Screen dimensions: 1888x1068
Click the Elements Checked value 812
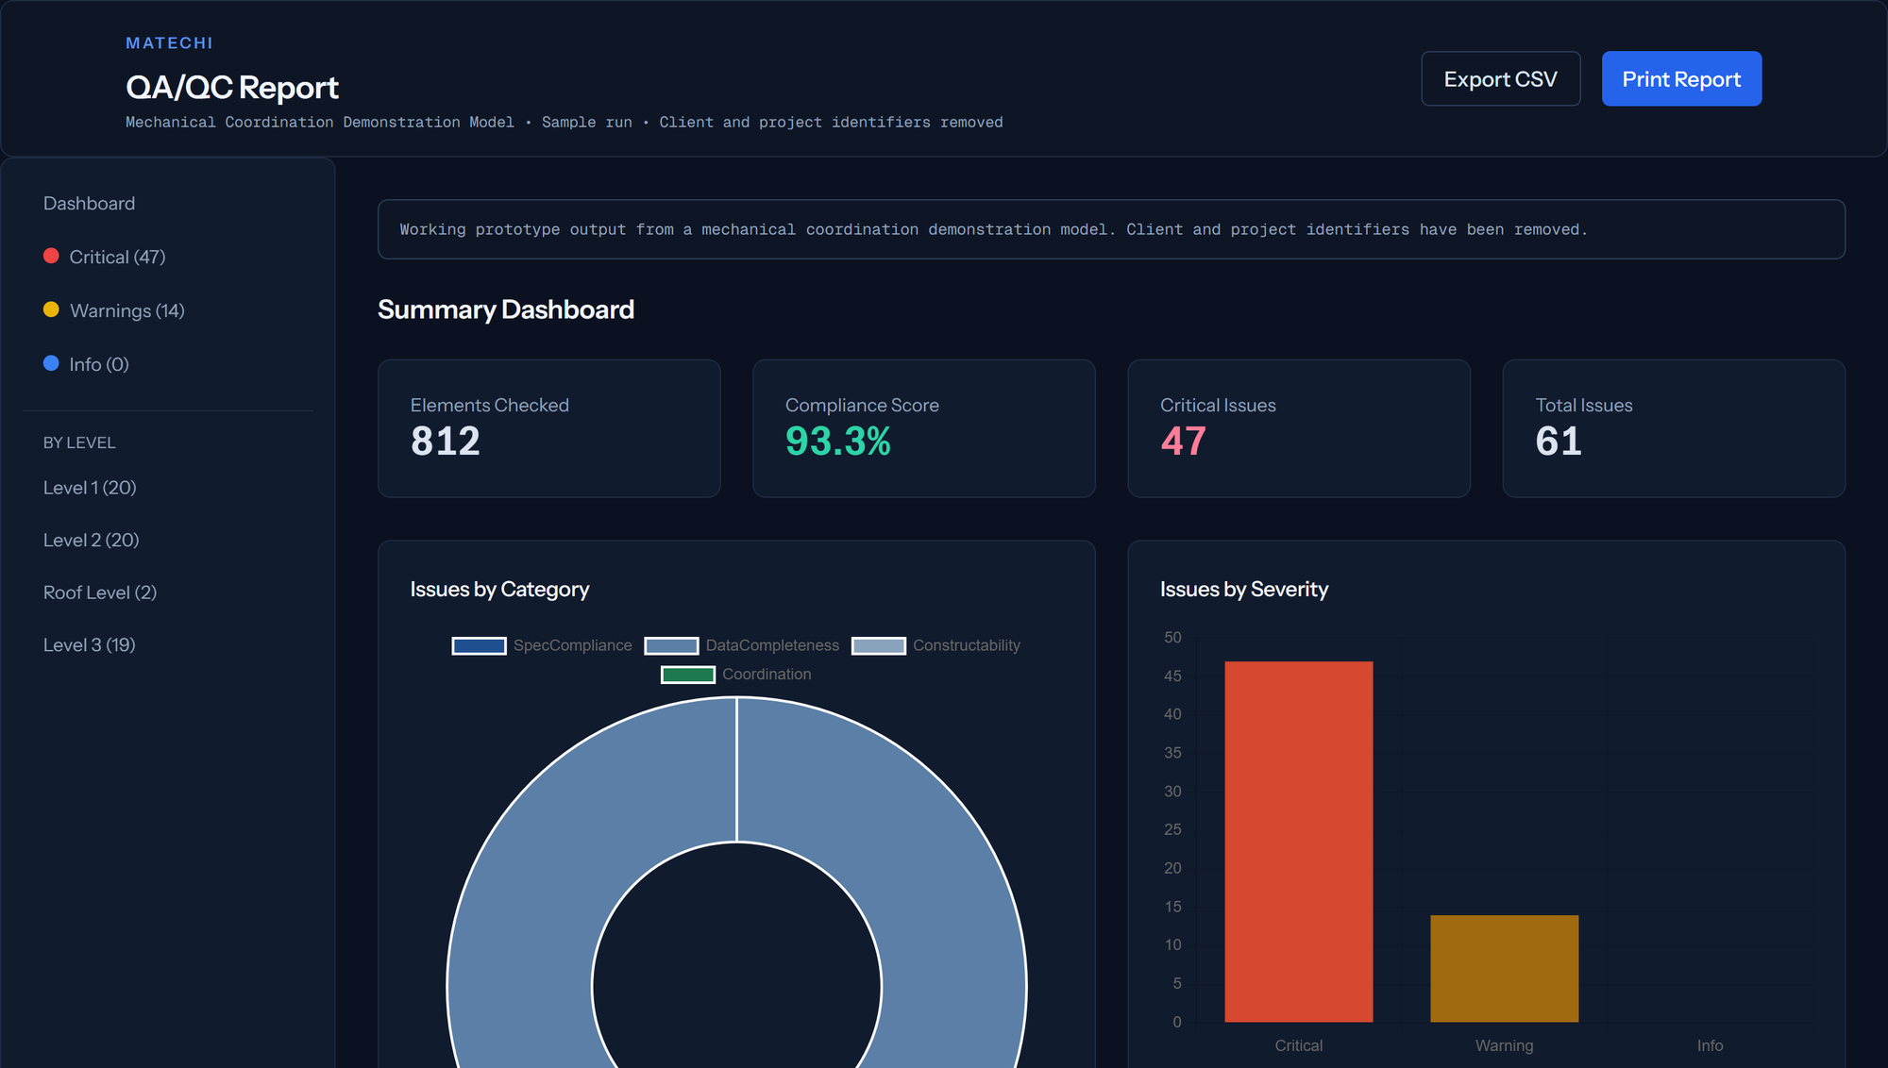(x=446, y=442)
